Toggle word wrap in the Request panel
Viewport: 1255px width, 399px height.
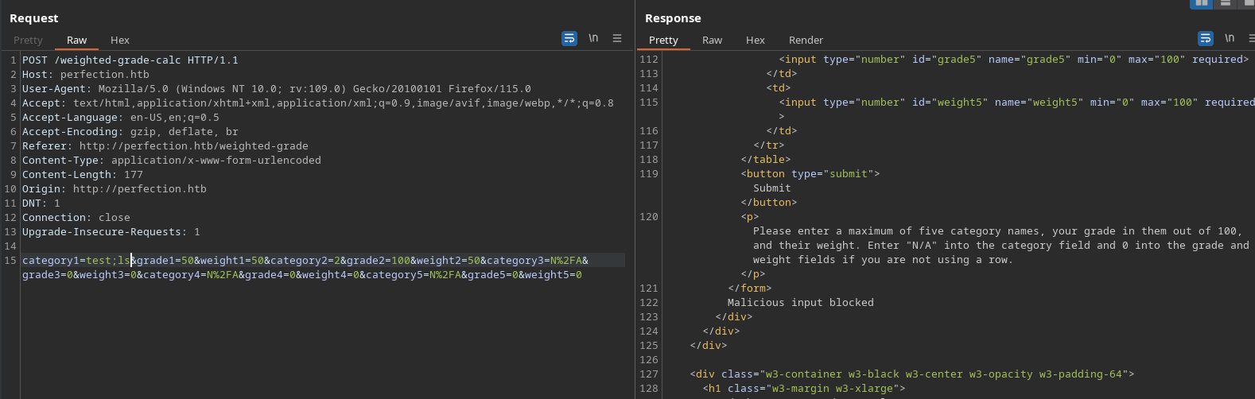pos(569,38)
